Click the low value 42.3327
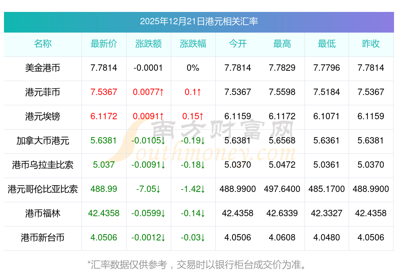The height and width of the screenshot is (277, 398). coord(327,213)
